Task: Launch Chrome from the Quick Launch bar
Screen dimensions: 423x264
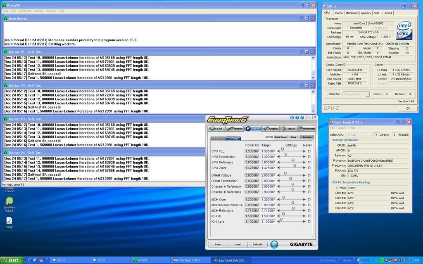Action: tap(41, 260)
